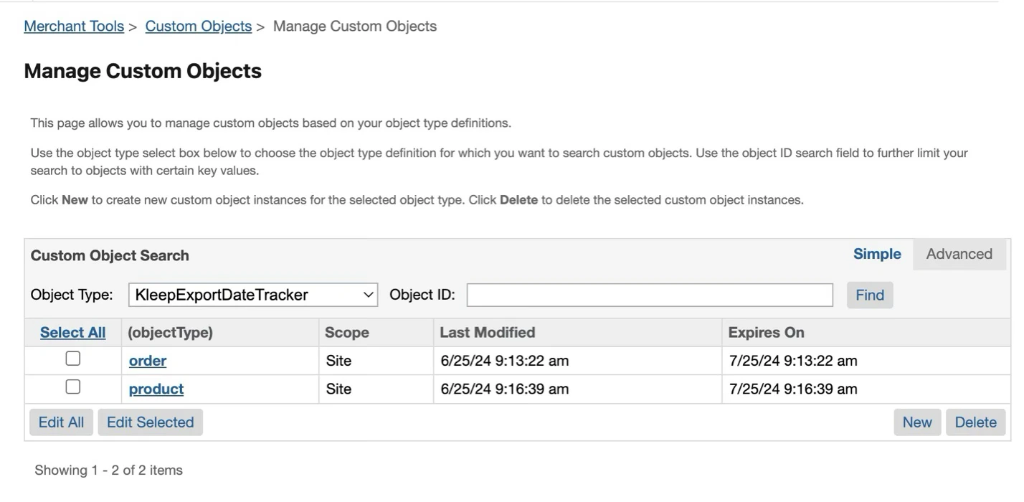Open the Object Type dropdown
The width and height of the screenshot is (1024, 502).
(253, 295)
